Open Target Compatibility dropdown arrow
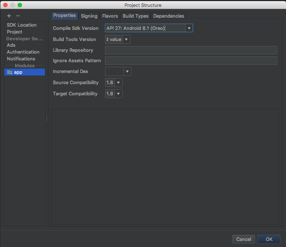 click(x=118, y=94)
